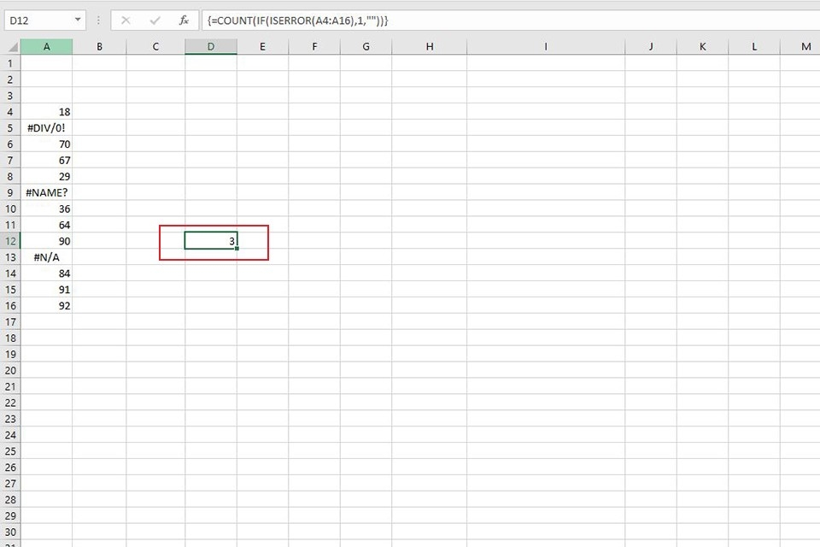Select row 17 header

[x=10, y=322]
